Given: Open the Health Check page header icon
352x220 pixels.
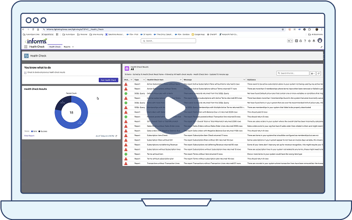Looking at the screenshot, I should [26, 55].
